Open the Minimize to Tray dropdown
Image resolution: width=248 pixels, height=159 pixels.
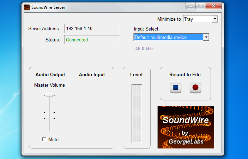point(214,19)
